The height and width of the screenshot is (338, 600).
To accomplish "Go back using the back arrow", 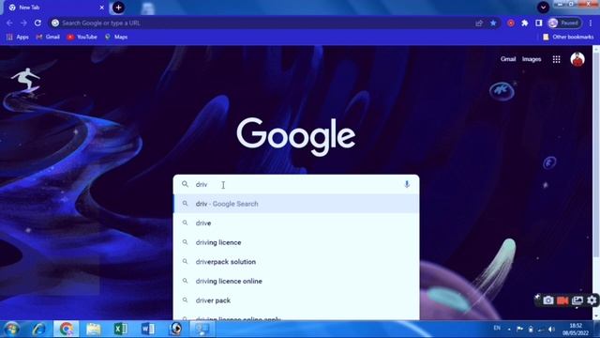I will point(9,23).
